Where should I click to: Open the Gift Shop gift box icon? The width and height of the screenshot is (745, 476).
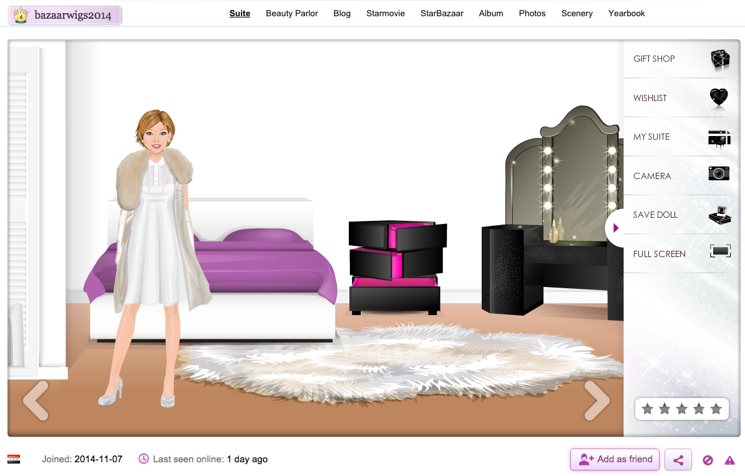click(x=720, y=59)
